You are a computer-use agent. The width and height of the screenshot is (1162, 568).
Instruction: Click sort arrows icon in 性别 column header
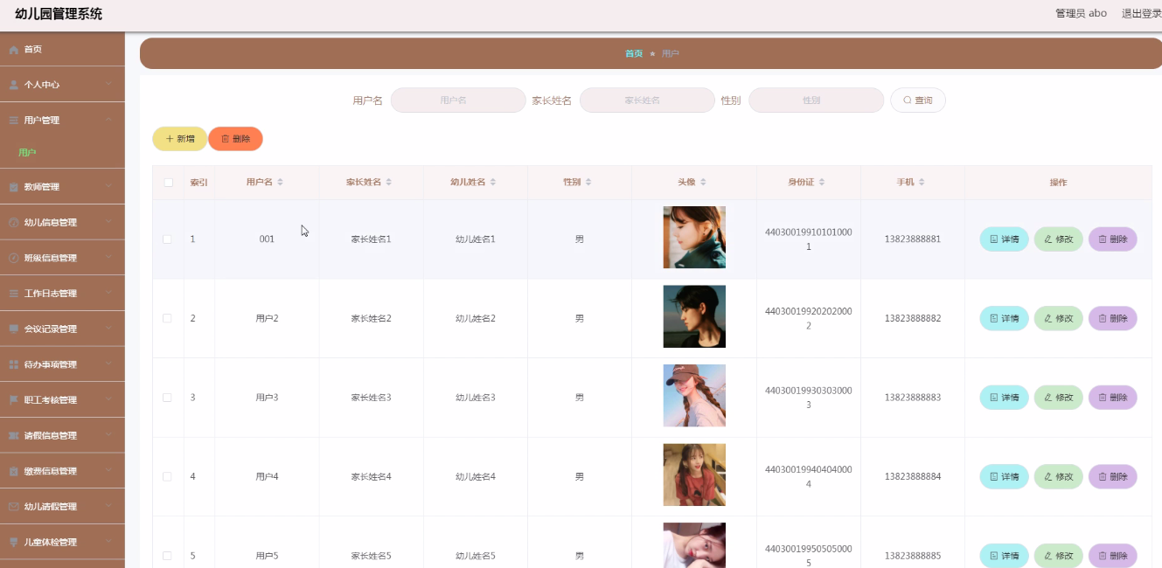point(588,183)
